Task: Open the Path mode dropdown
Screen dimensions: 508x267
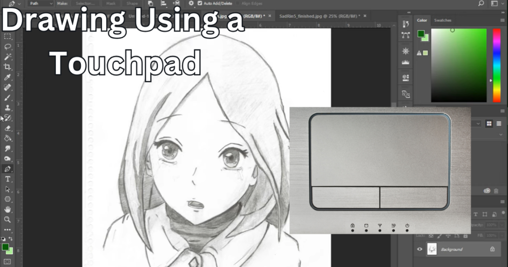Action: click(x=40, y=3)
